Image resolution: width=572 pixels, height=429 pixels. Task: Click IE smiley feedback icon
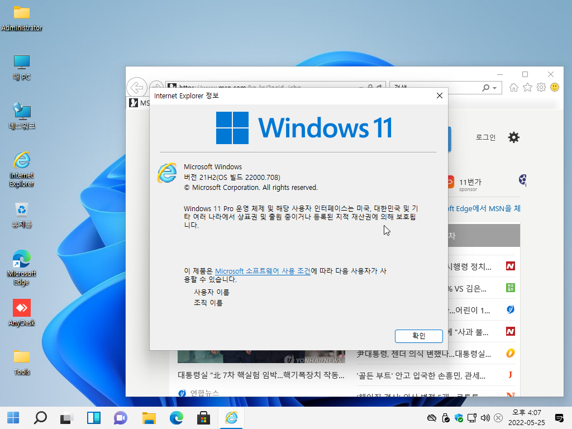click(555, 88)
